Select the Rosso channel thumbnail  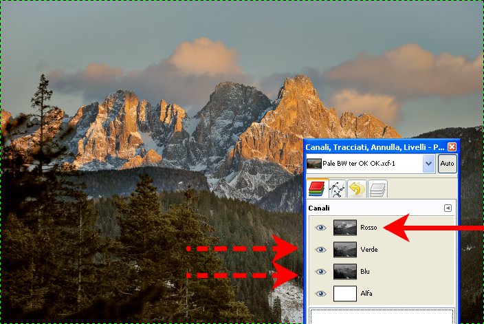click(345, 228)
